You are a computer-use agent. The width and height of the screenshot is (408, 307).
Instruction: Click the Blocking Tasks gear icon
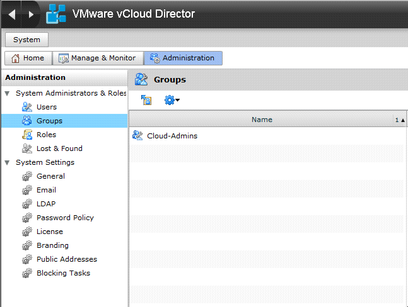(x=27, y=273)
